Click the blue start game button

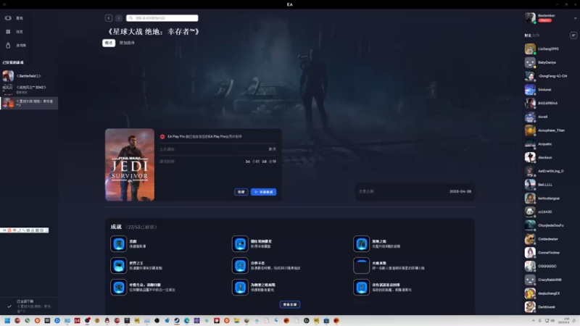pyautogui.click(x=263, y=192)
